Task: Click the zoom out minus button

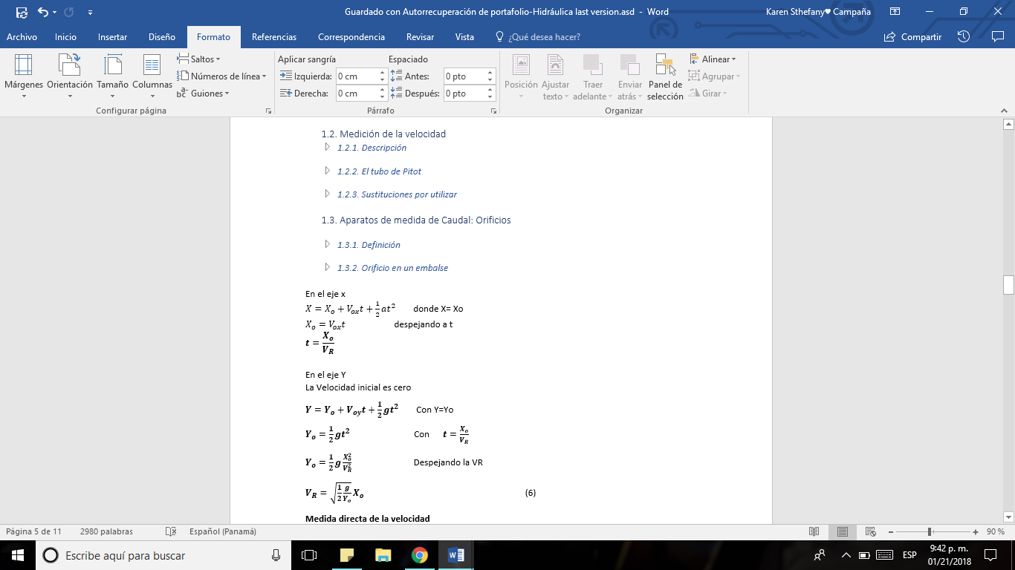Action: pos(890,531)
